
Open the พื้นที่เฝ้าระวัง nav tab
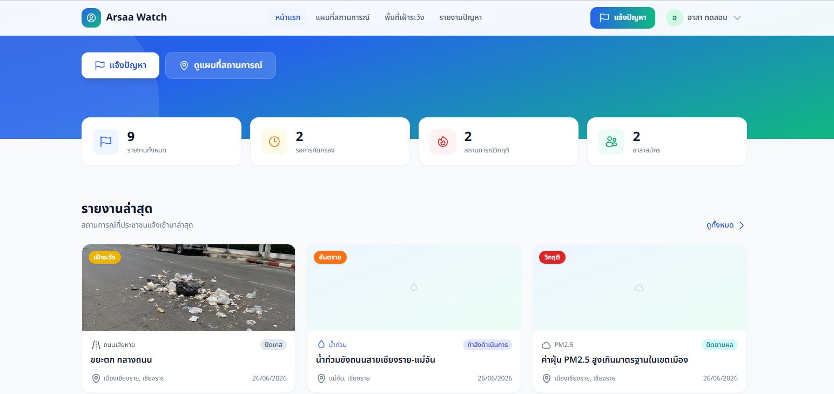(405, 18)
